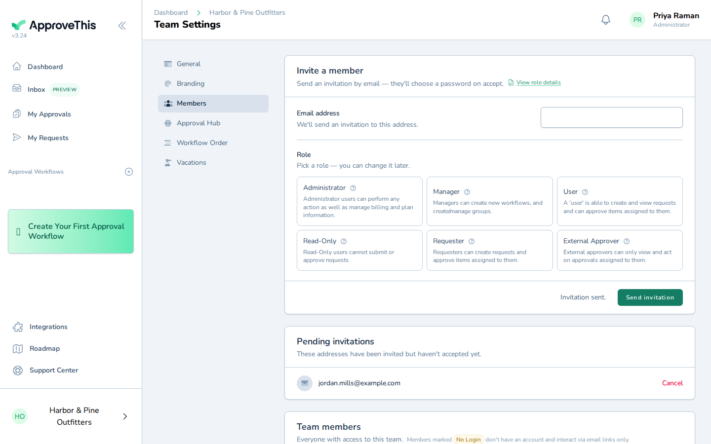Click the Send invitation button
The height and width of the screenshot is (444, 711).
click(650, 297)
